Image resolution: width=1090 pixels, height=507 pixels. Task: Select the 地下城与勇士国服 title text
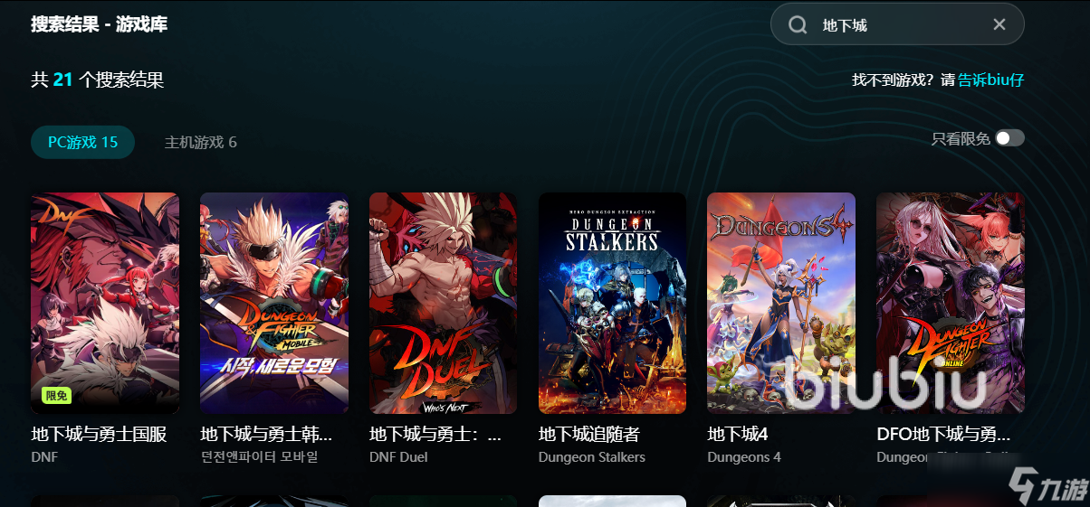(99, 435)
